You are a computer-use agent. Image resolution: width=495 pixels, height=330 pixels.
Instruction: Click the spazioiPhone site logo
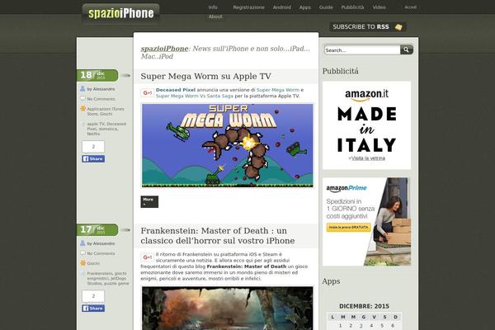tap(120, 13)
